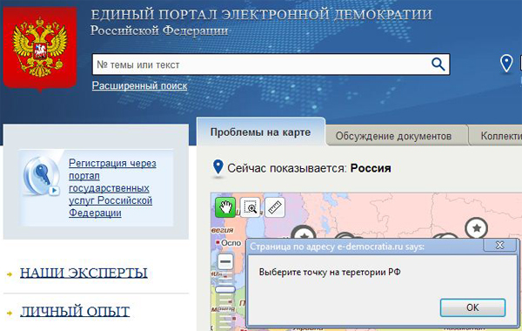Image resolution: width=522 pixels, height=331 pixels.
Task: Open the Расширенный поиск link
Action: 139,85
